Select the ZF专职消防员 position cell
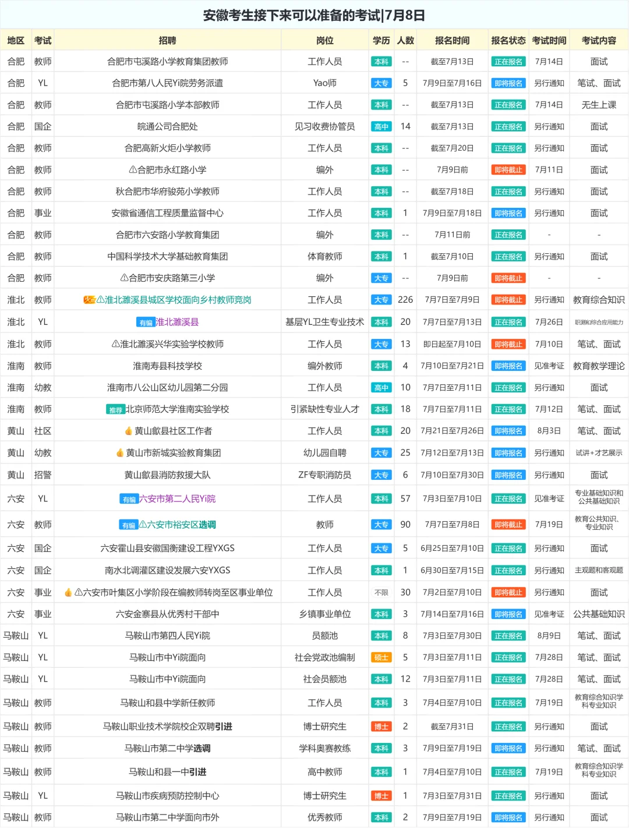 point(325,475)
